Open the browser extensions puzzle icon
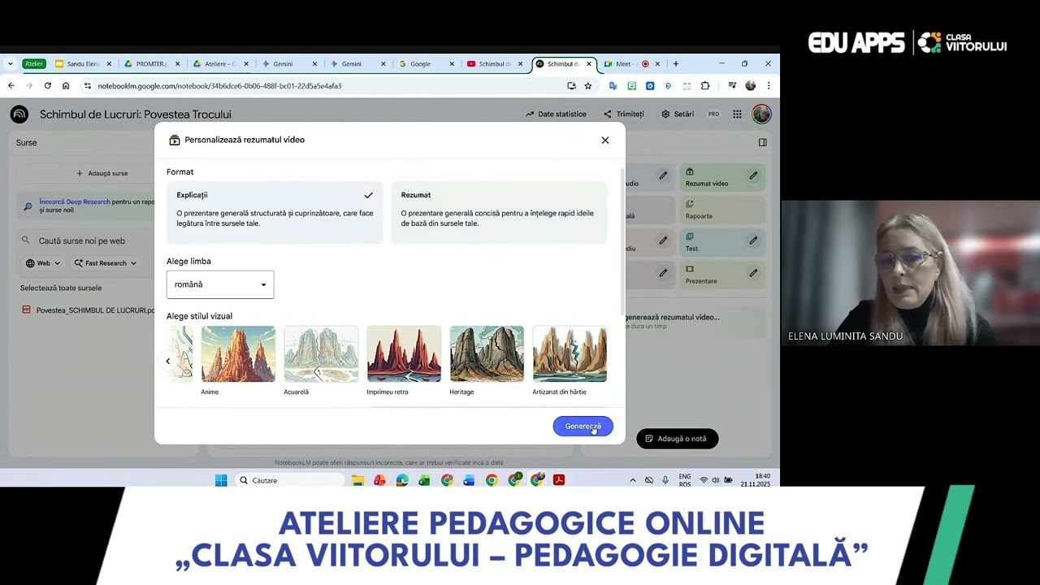The width and height of the screenshot is (1040, 585). coord(705,85)
